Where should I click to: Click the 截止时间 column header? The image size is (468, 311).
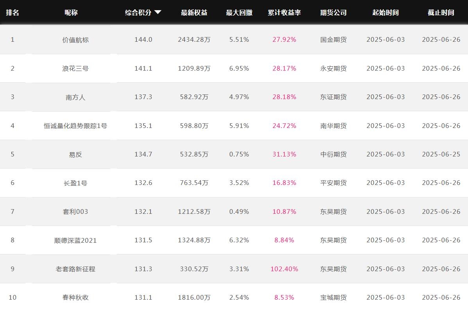pyautogui.click(x=441, y=12)
